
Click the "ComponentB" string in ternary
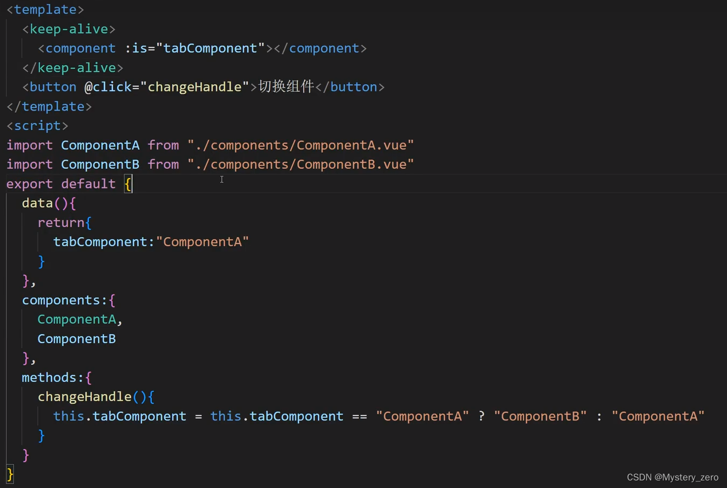pyautogui.click(x=540, y=417)
